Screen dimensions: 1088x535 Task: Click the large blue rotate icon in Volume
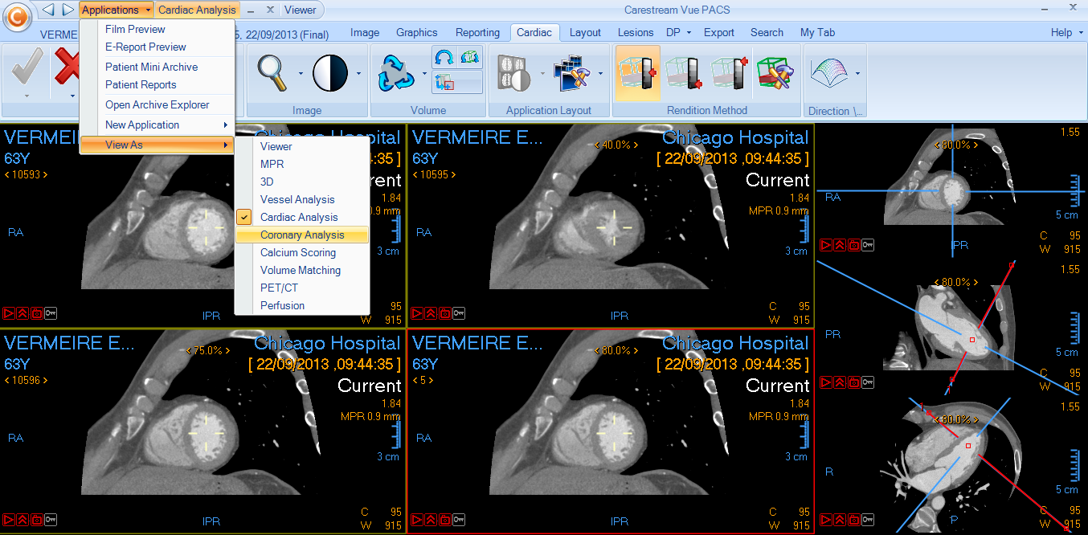[396, 72]
